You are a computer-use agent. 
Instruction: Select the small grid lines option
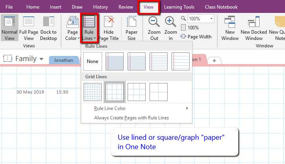(93, 92)
